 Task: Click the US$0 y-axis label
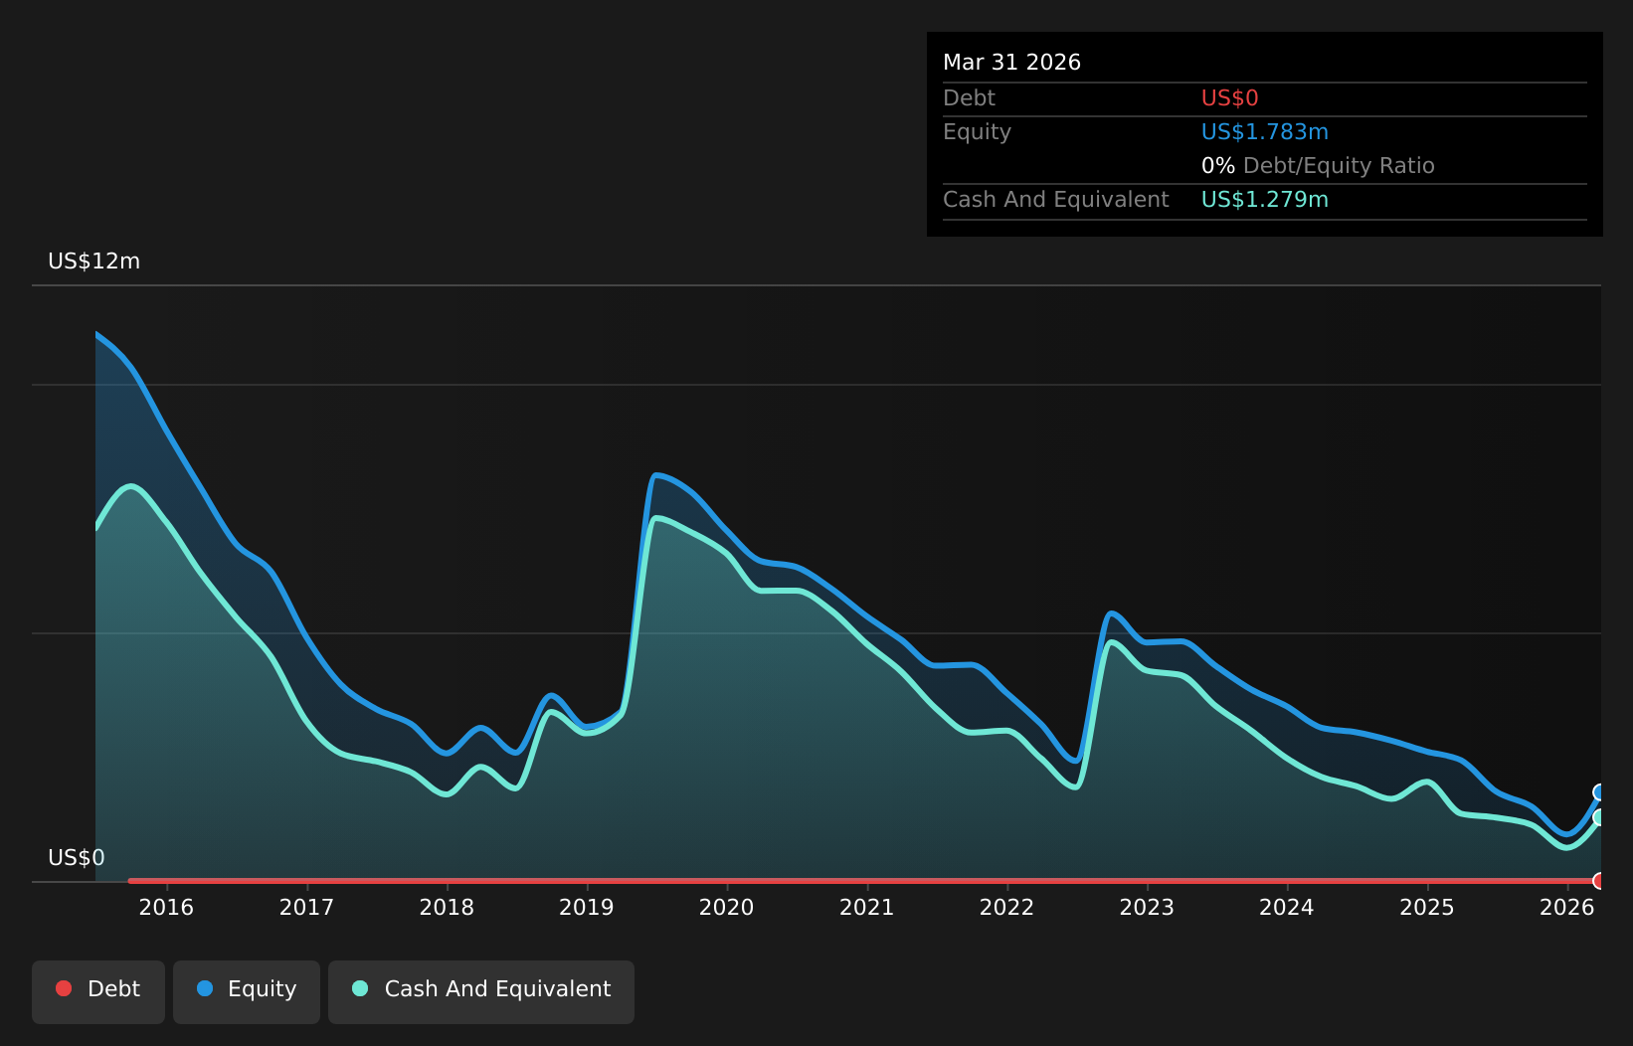tap(77, 858)
